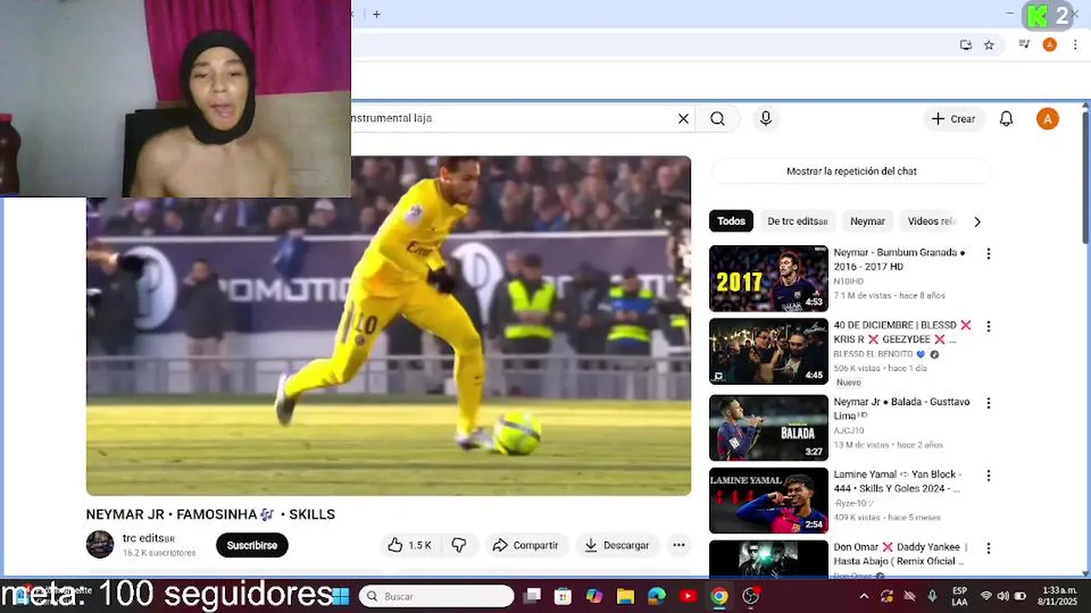Screen dimensions: 1091x613
Task: Open the Neymar Bumbum Granada video title
Action: pyautogui.click(x=899, y=260)
